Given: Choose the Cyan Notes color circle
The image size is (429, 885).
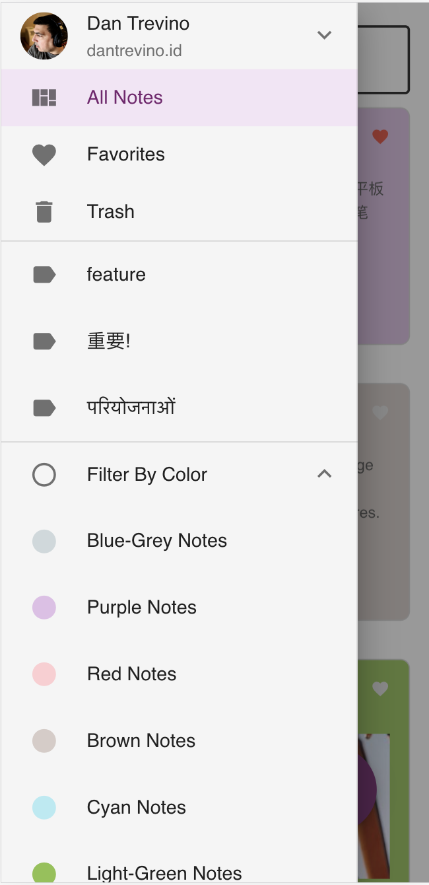Looking at the screenshot, I should 44,808.
